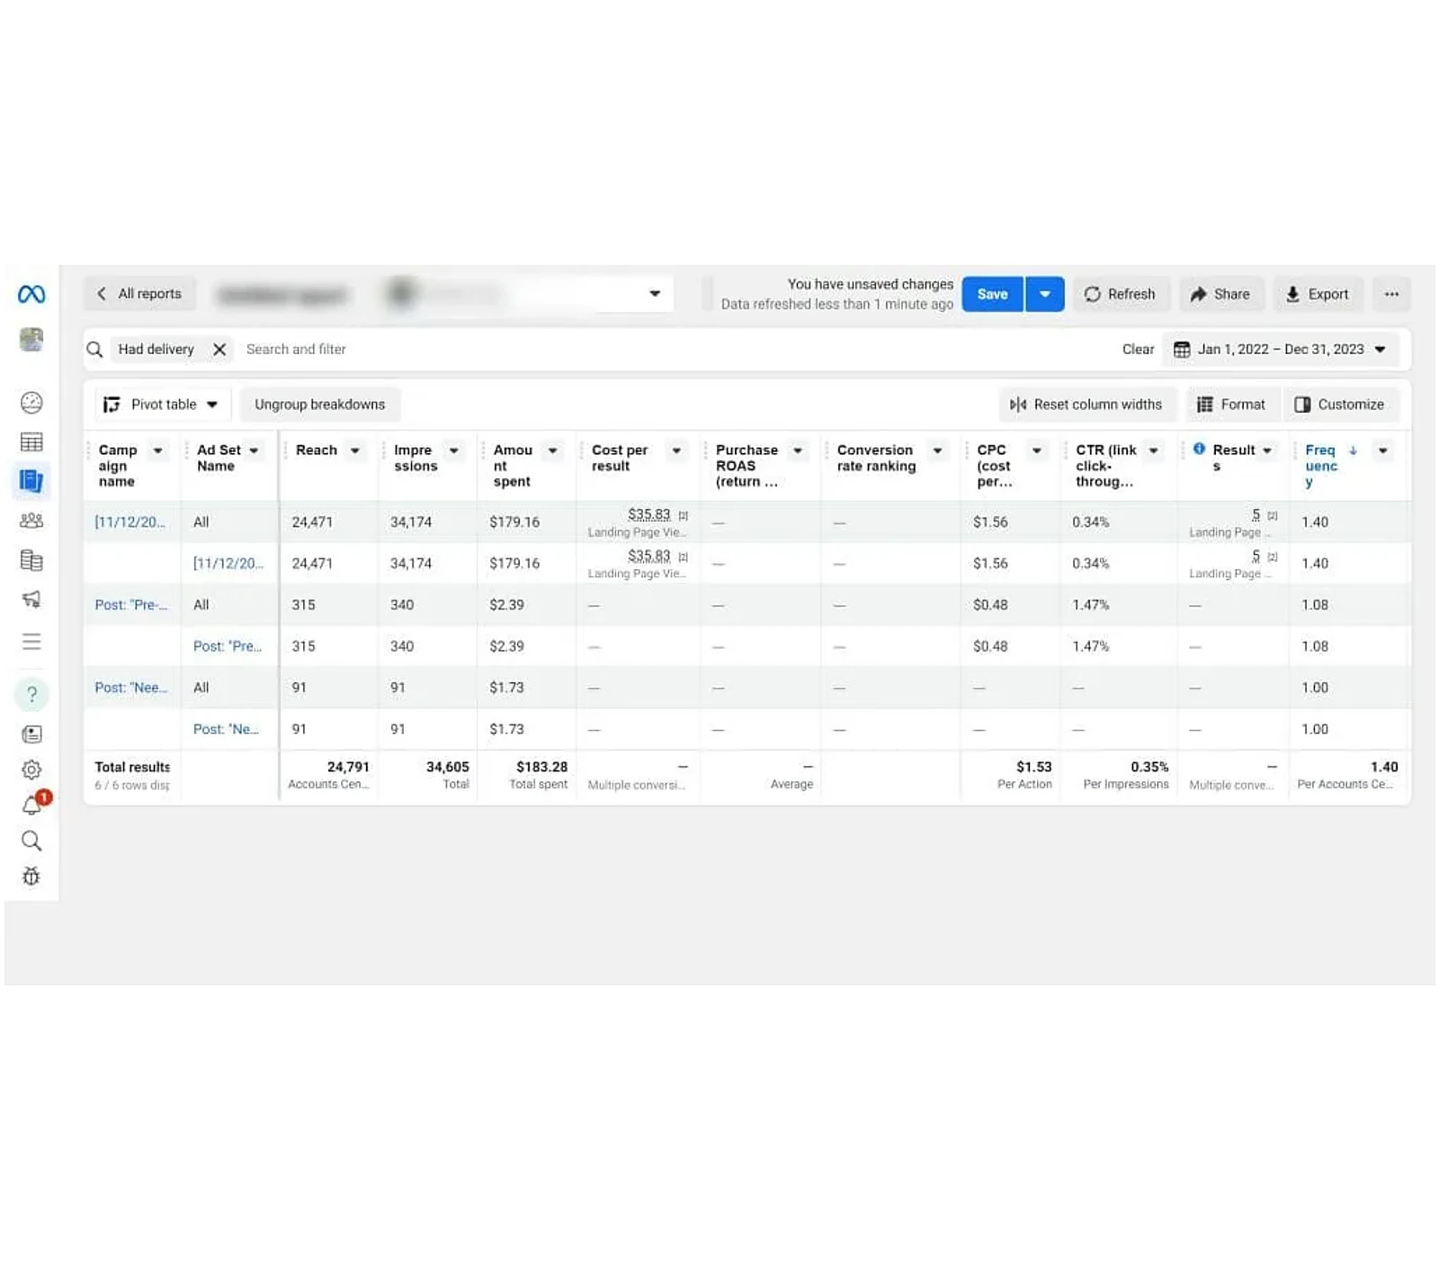This screenshot has width=1439, height=1273.
Task: Open the account overview gauge icon
Action: (31, 402)
